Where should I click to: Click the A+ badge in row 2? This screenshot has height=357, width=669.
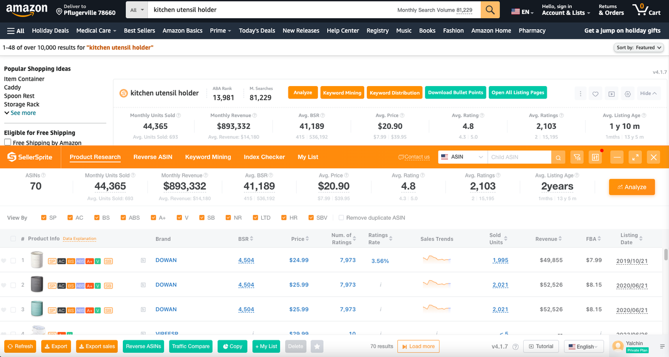tap(89, 285)
